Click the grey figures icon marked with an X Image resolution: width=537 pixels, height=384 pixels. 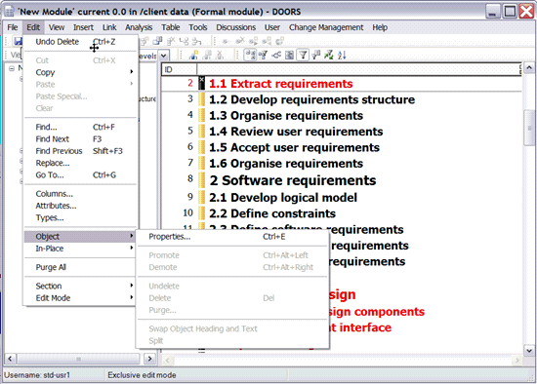pyautogui.click(x=220, y=55)
